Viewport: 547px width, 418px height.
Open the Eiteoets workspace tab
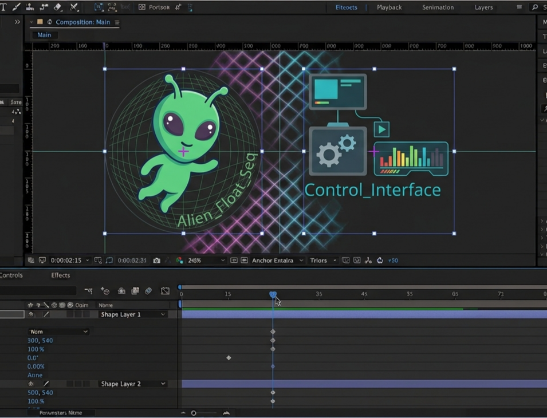(x=346, y=7)
